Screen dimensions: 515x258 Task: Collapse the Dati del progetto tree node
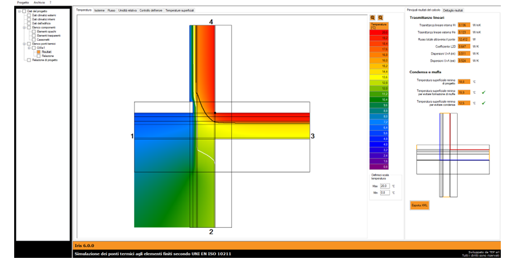(19, 11)
